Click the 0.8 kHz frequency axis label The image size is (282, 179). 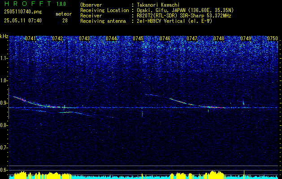point(3,125)
